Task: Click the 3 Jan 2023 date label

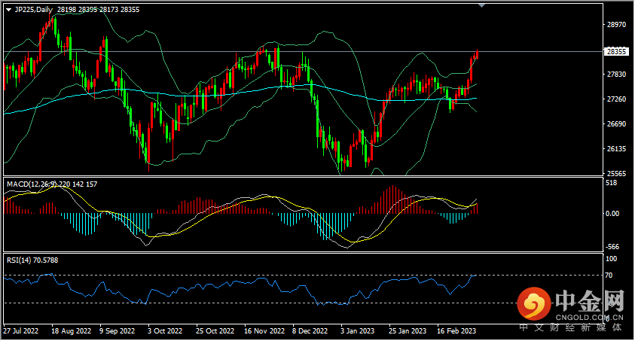Action: click(x=357, y=331)
